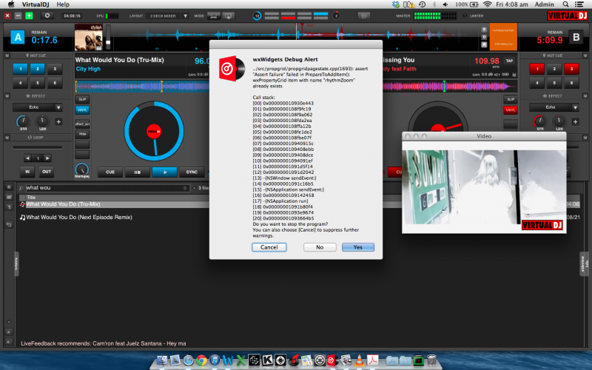Click the Title column header in browser
592x370 pixels.
click(x=31, y=198)
